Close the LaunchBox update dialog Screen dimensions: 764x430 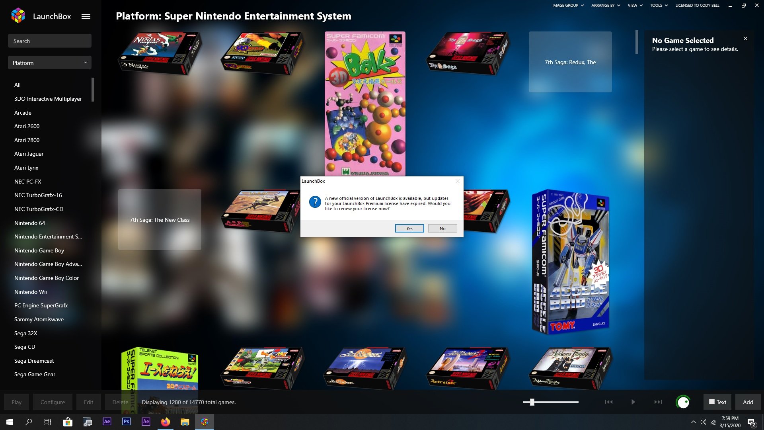pyautogui.click(x=457, y=181)
